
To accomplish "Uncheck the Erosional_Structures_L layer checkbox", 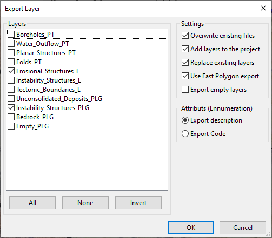I will tap(11, 71).
